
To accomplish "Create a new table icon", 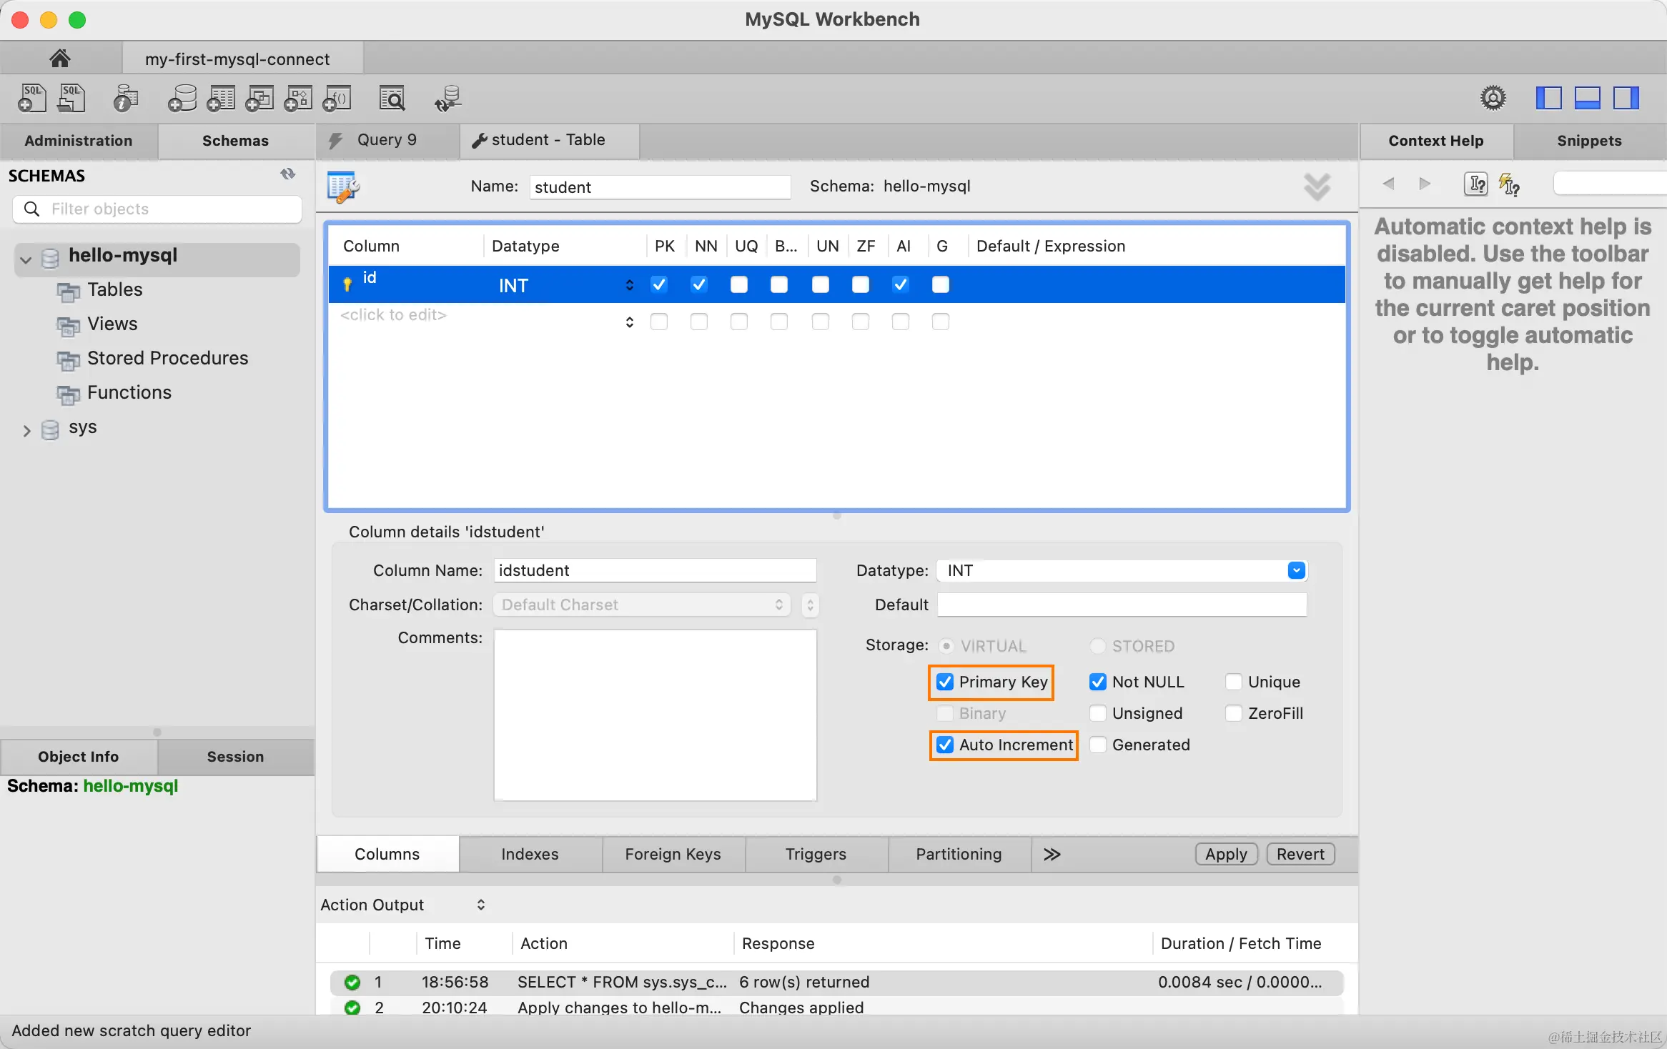I will click(x=221, y=98).
